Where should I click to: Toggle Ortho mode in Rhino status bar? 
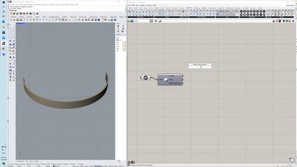[82, 166]
